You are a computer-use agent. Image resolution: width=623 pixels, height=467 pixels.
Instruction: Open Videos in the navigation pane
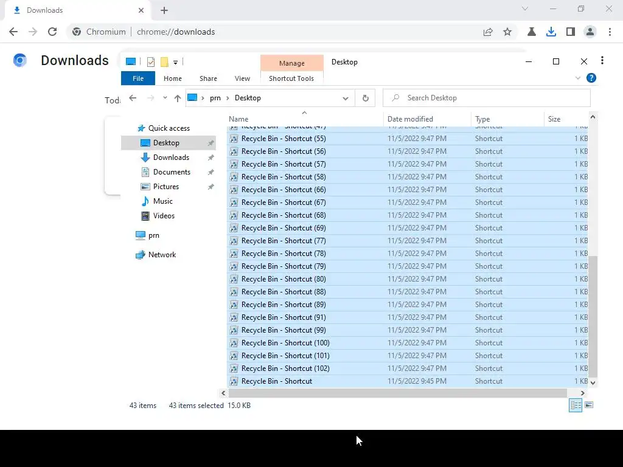pyautogui.click(x=164, y=216)
